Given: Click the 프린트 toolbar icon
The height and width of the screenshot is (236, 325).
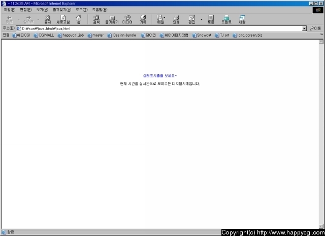Looking at the screenshot, I should tap(226, 19).
